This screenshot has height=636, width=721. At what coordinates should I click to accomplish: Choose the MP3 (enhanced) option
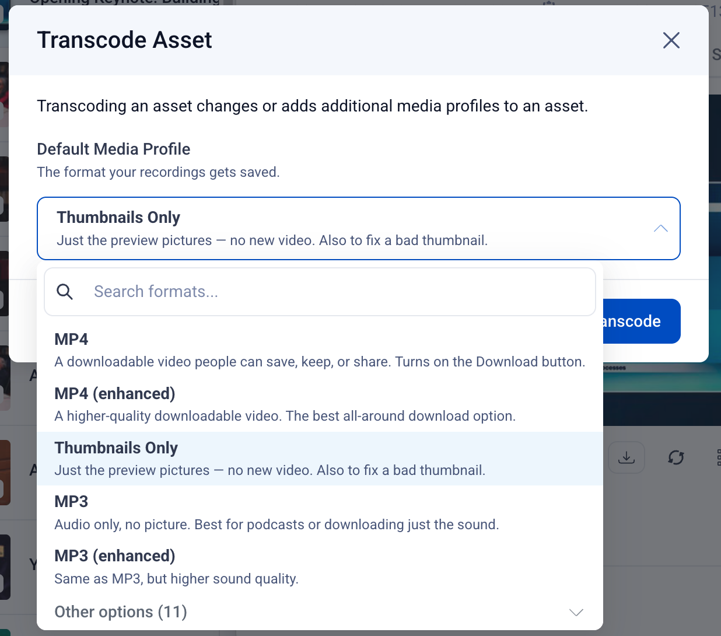(x=320, y=567)
